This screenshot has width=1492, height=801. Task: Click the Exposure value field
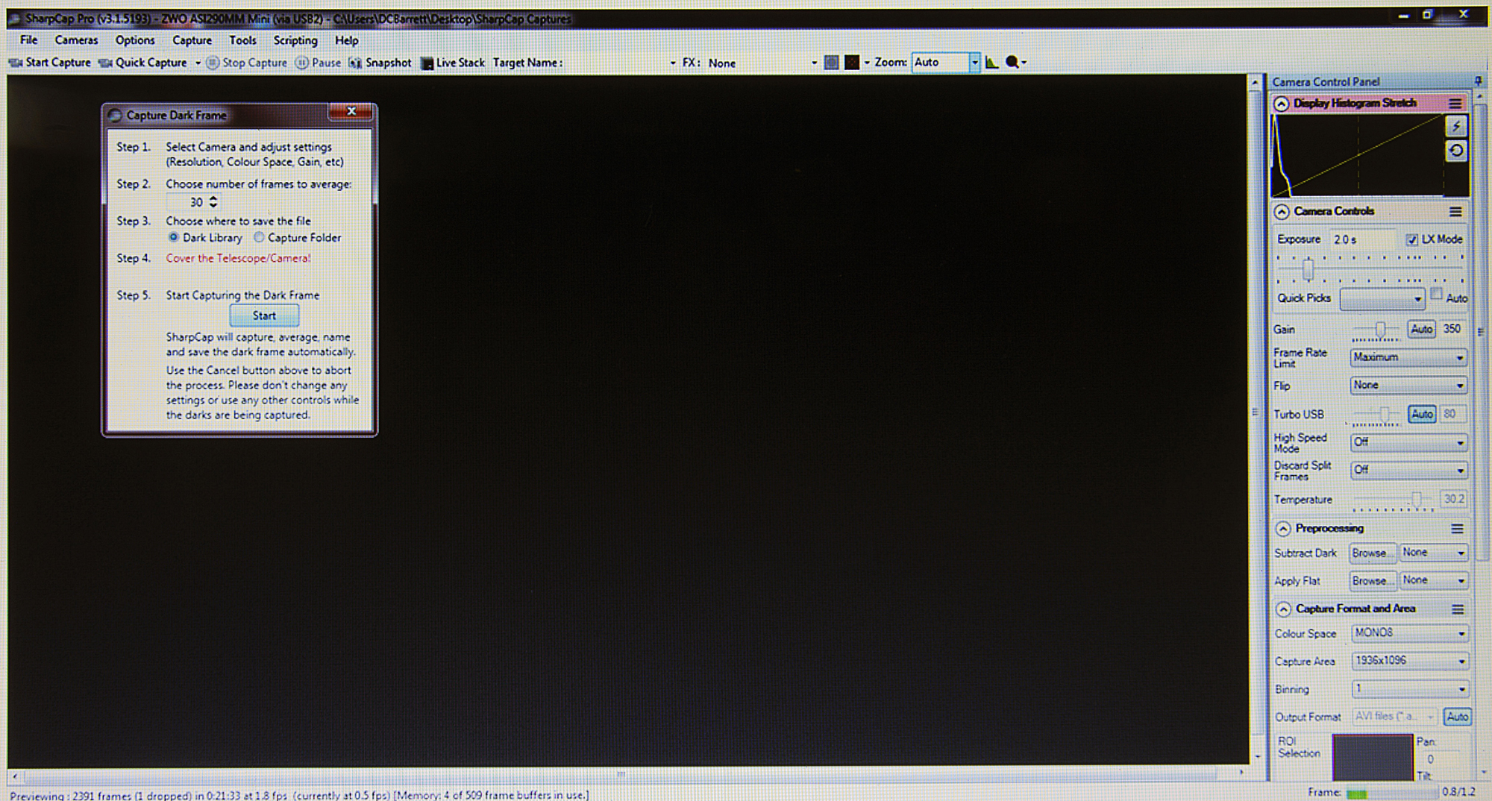coord(1363,239)
